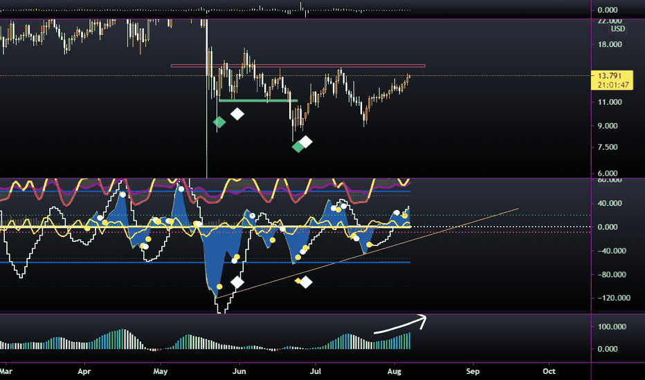Select the oscillator white diamond before Jul

coord(306,282)
